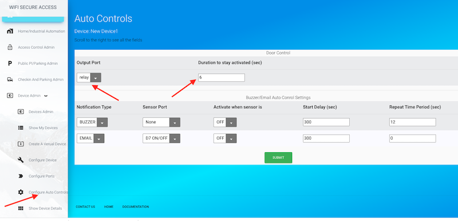The height and width of the screenshot is (221, 458).
Task: Click the Activate when sensor is header
Action: tap(238, 107)
